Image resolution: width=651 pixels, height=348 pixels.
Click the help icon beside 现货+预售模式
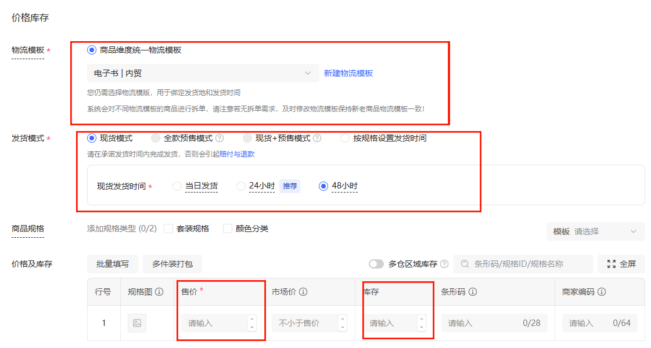(x=317, y=139)
